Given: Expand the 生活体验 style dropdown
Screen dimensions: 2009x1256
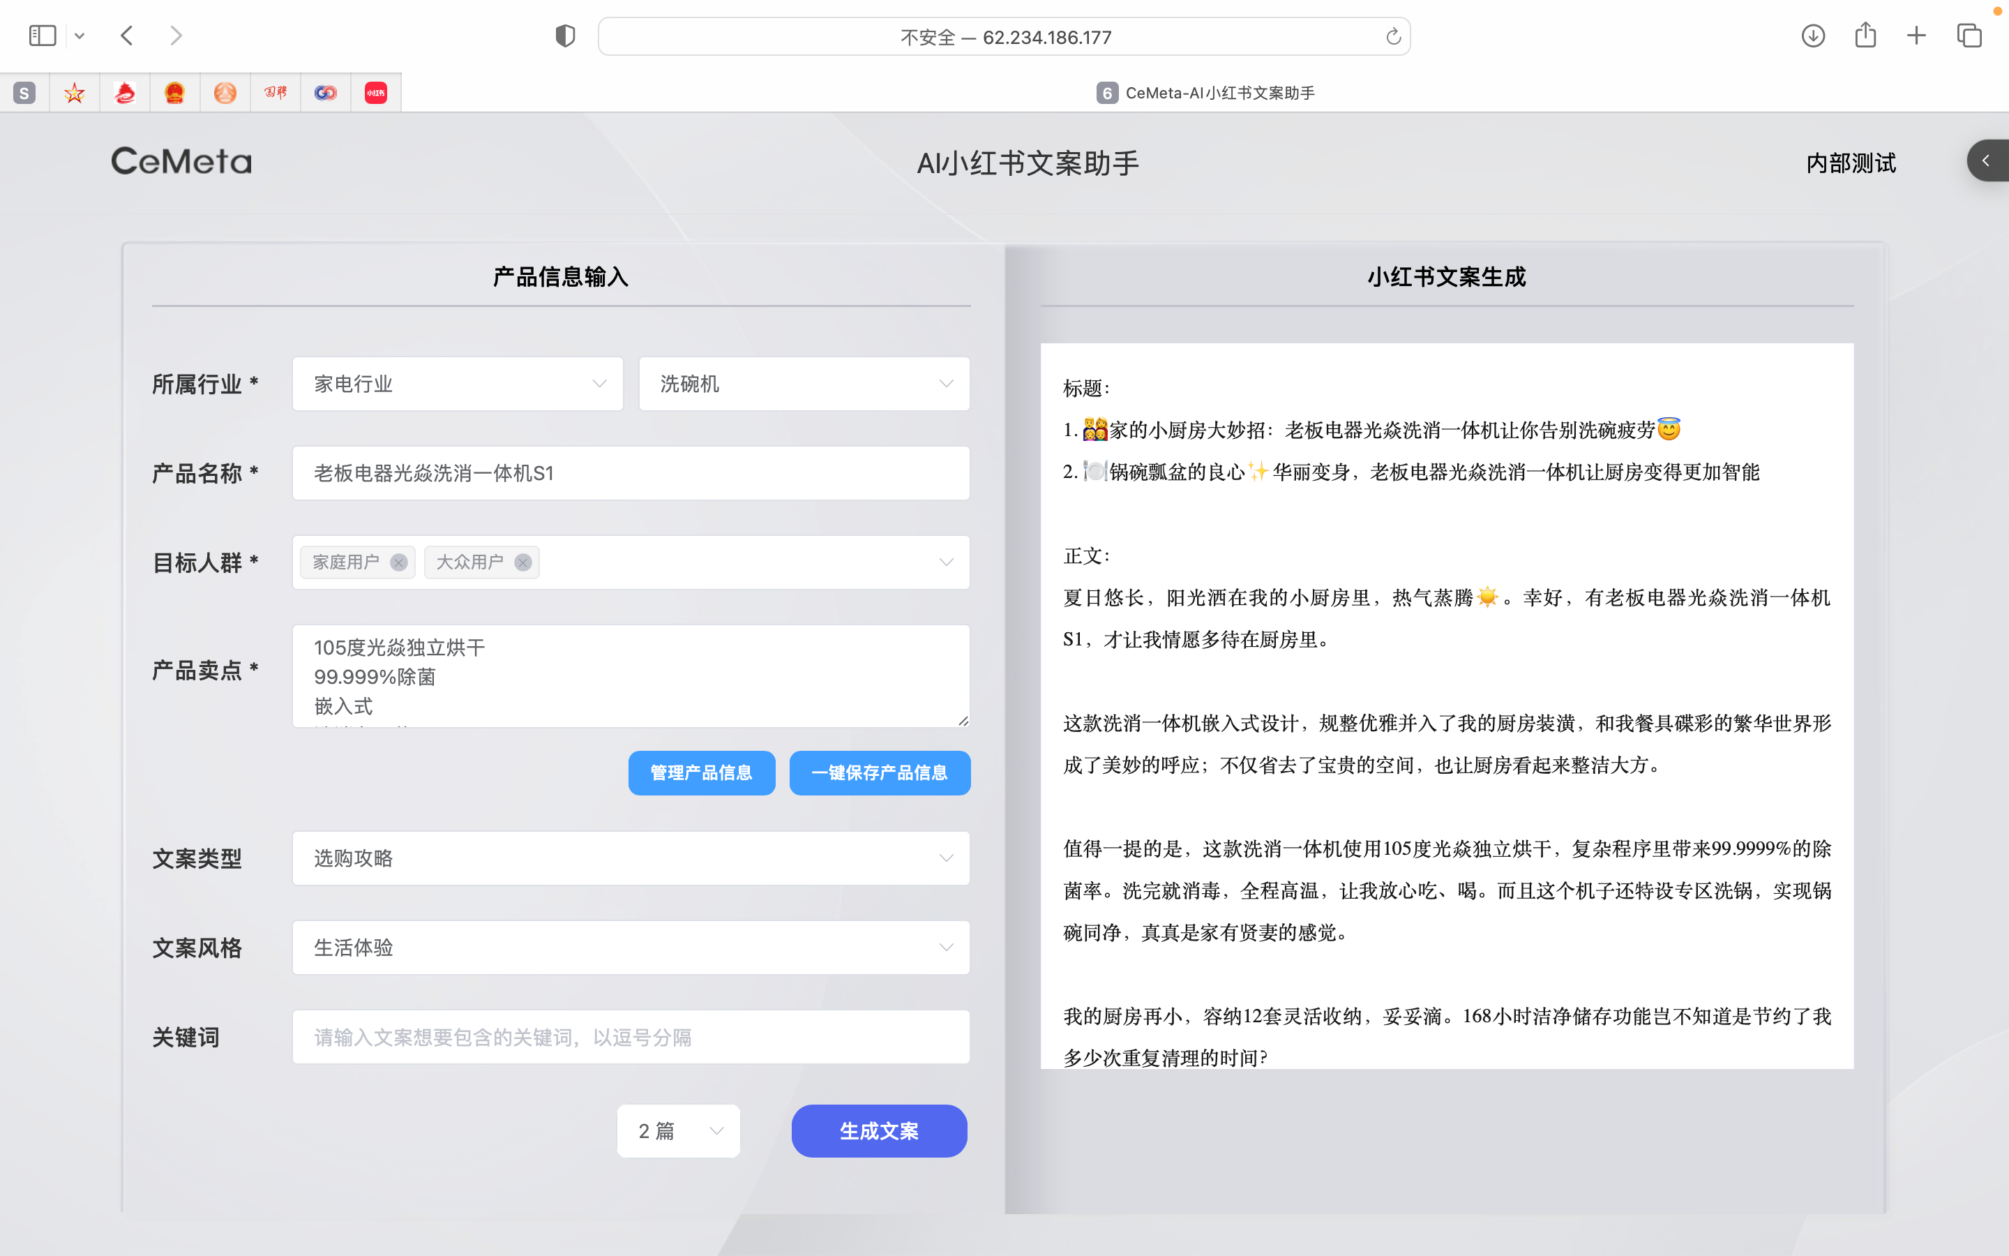Looking at the screenshot, I should click(x=631, y=948).
